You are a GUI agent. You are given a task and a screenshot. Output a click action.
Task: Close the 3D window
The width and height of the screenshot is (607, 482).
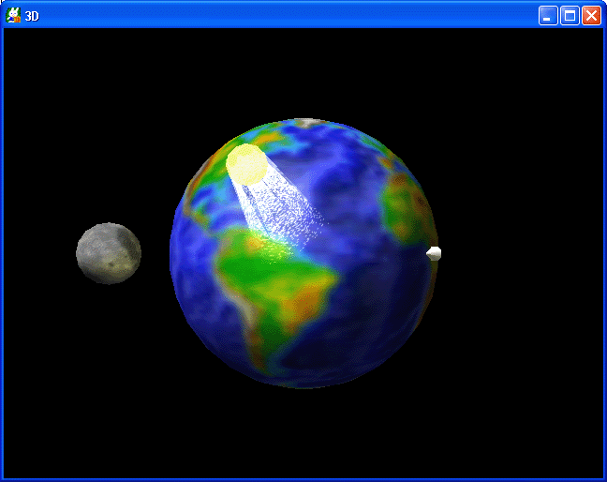click(x=591, y=15)
